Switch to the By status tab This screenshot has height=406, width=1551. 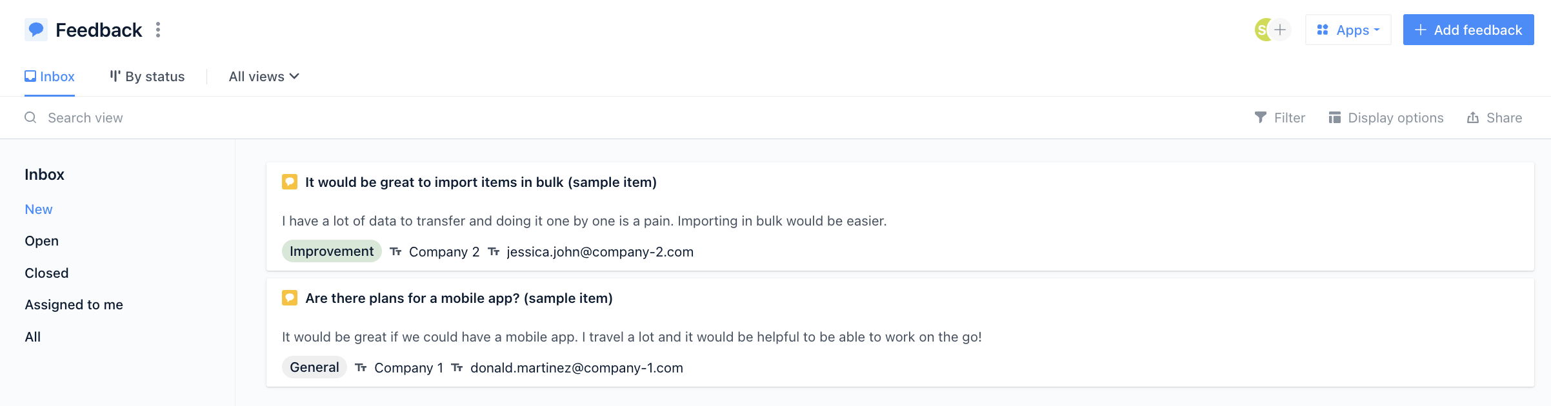147,76
